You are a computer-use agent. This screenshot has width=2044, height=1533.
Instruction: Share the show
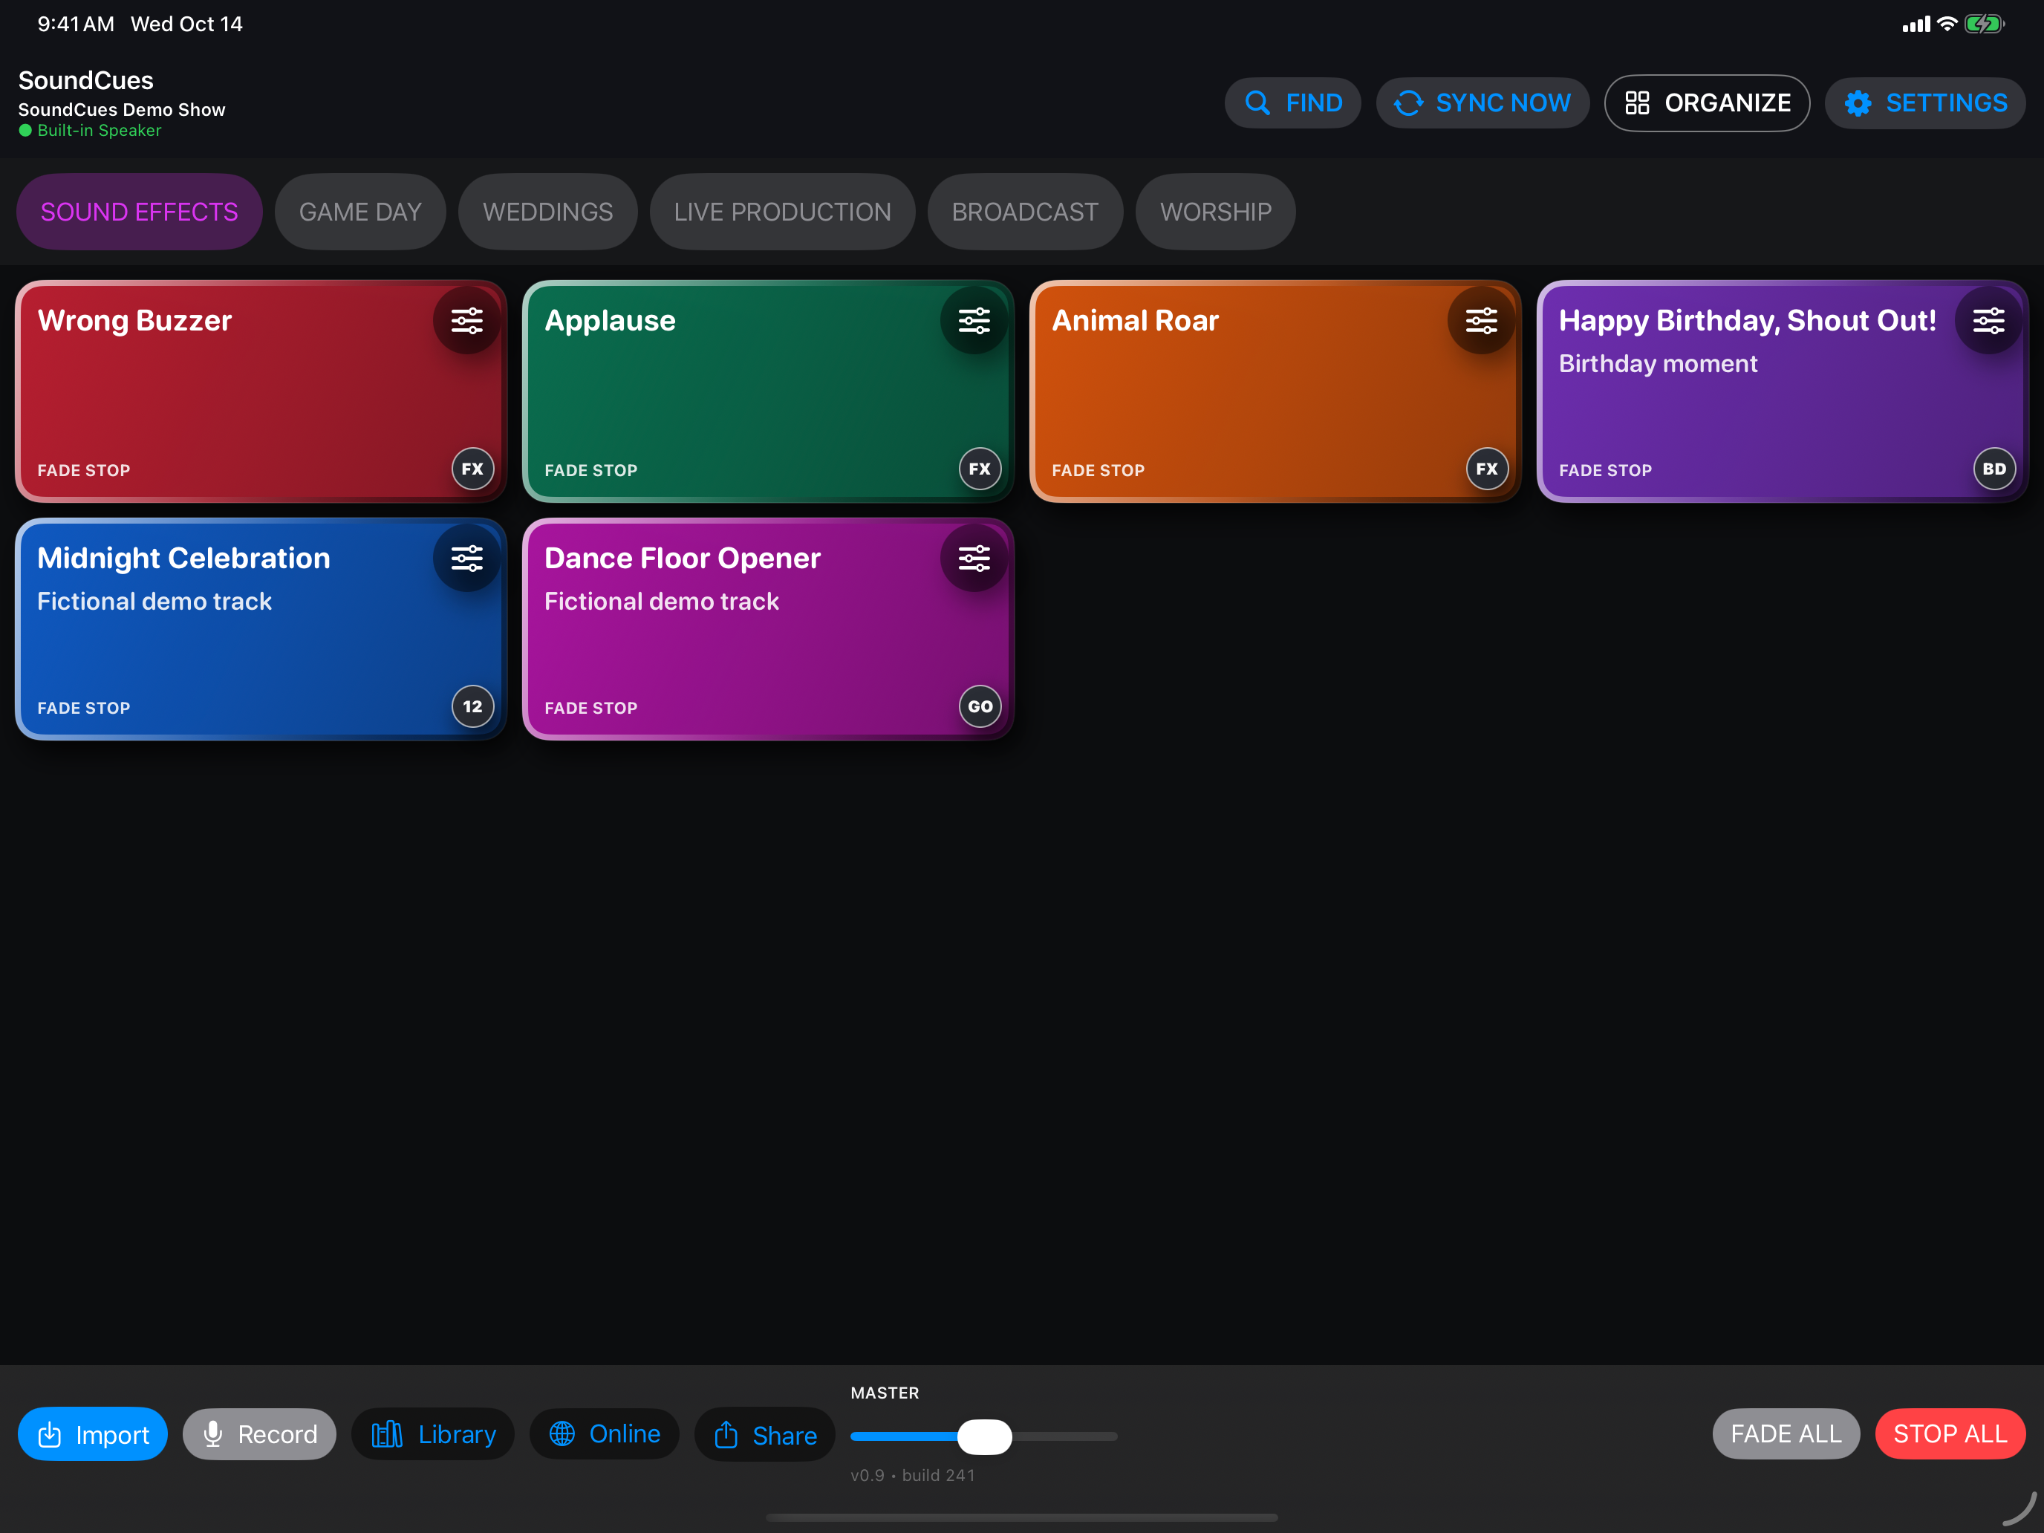click(765, 1434)
